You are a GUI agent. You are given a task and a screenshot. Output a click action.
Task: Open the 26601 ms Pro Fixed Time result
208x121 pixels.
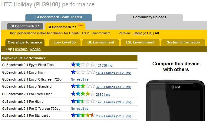(103, 95)
